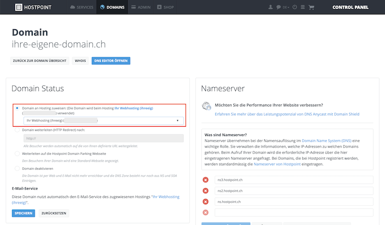Click red X beside empty nameserver field

coord(205,213)
